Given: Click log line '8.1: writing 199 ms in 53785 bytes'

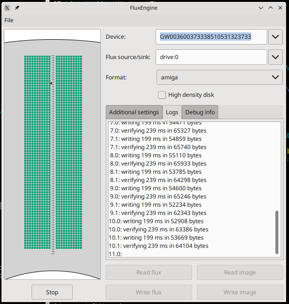Looking at the screenshot, I should tap(156, 172).
